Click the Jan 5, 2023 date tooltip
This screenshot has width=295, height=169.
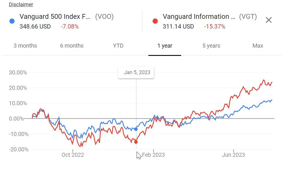137,72
